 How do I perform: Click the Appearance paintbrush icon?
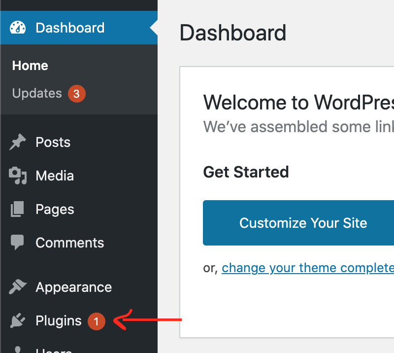click(x=18, y=286)
